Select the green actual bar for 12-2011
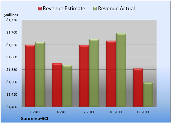Screen dimensions: 171x123 [x=148, y=94]
